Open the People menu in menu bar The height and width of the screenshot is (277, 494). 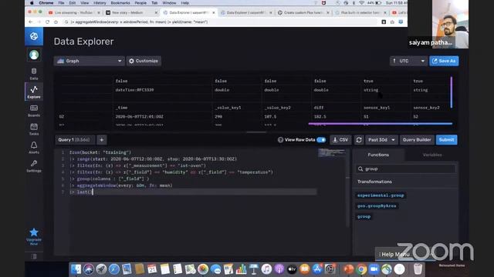click(140, 3)
